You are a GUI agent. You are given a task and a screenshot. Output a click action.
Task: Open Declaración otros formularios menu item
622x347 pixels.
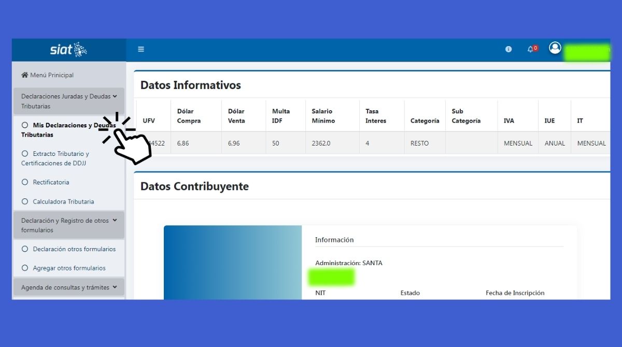tap(74, 249)
